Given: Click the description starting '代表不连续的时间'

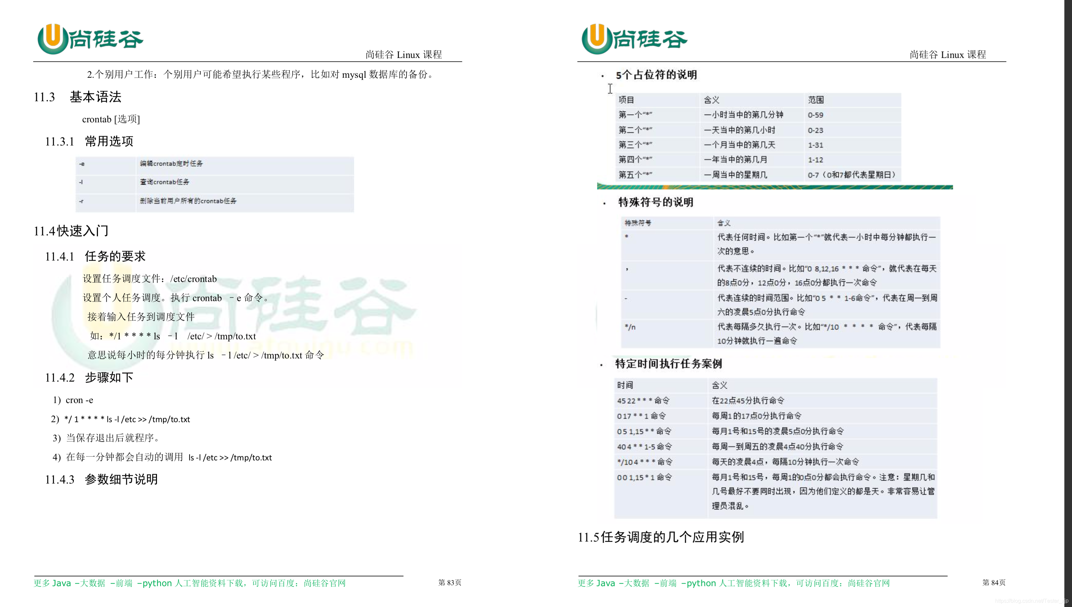Looking at the screenshot, I should point(826,275).
